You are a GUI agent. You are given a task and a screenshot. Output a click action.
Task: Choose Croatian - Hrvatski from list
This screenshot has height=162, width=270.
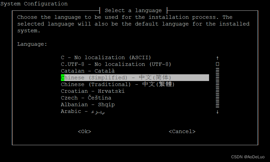click(93, 91)
